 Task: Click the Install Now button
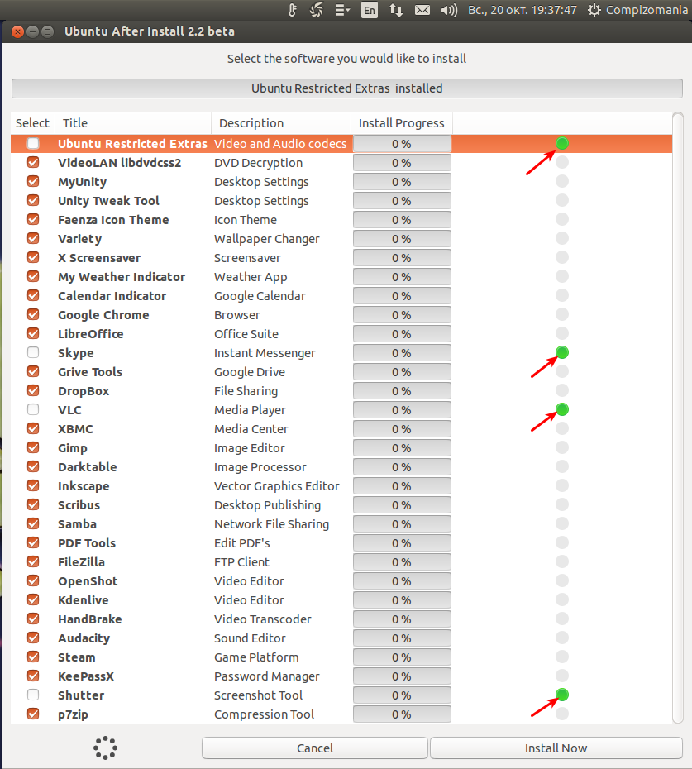[x=556, y=748]
